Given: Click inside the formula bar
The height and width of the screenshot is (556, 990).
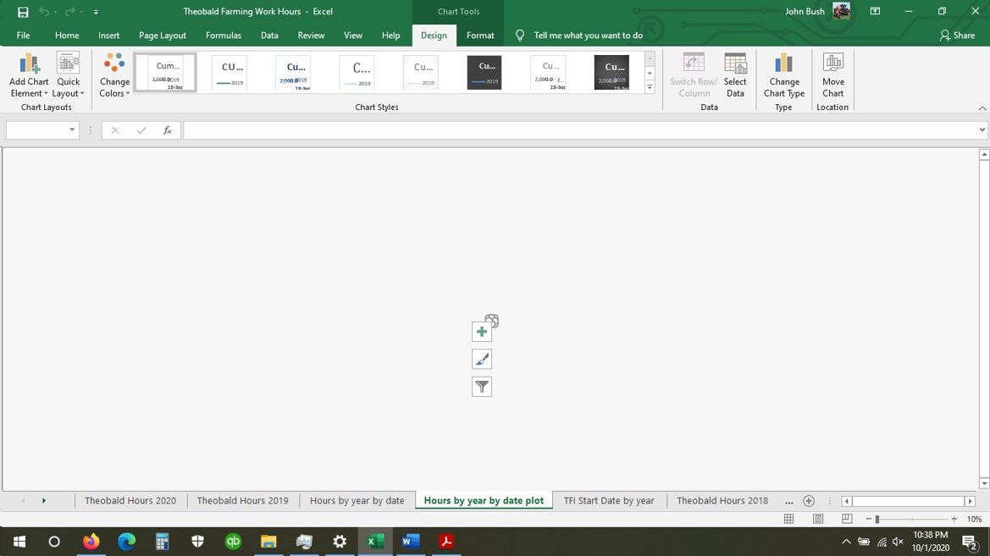Looking at the screenshot, I should [x=579, y=130].
